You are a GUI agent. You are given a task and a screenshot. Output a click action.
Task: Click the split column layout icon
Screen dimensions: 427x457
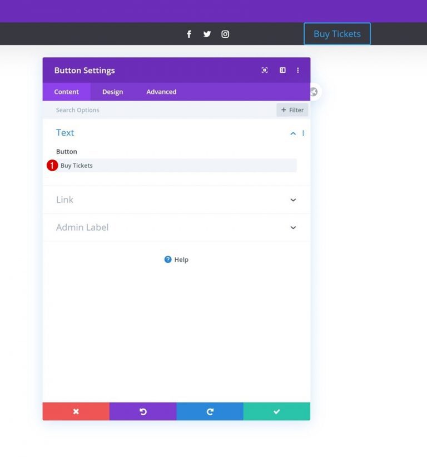[282, 70]
